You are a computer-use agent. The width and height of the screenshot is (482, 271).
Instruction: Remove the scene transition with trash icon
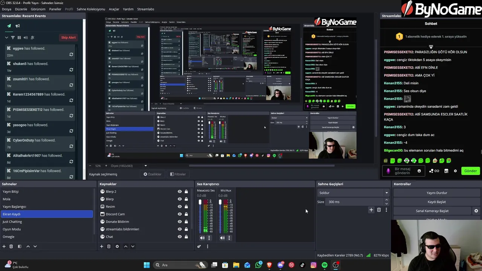[379, 210]
